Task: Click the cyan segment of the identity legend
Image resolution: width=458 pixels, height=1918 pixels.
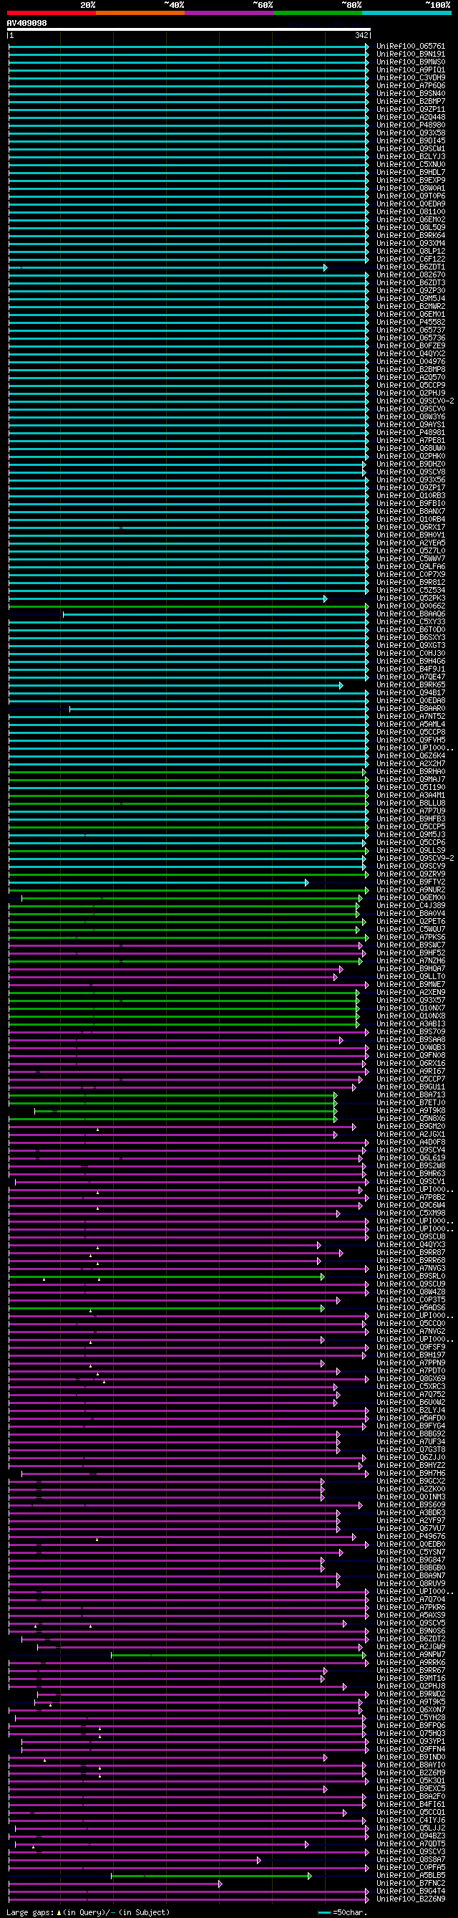Action: (x=406, y=13)
